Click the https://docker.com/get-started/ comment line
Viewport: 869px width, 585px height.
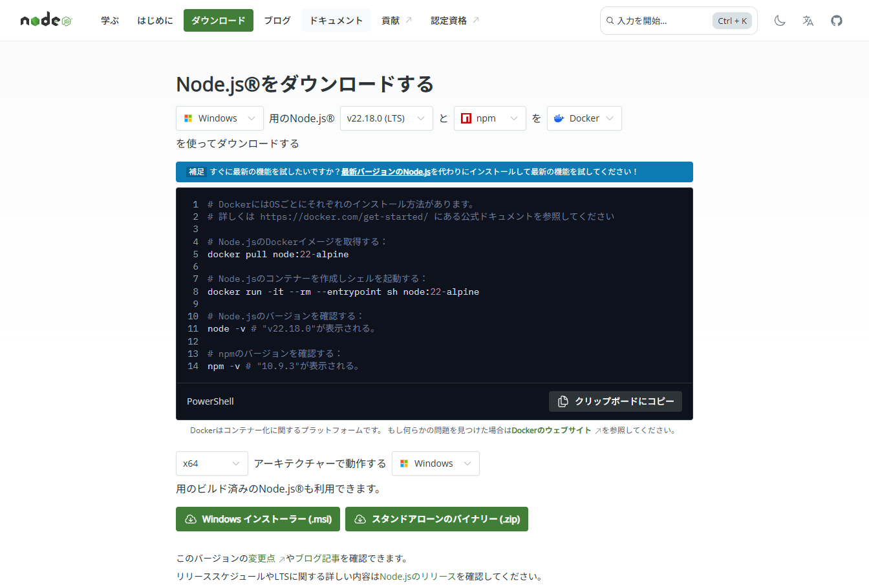coord(411,217)
